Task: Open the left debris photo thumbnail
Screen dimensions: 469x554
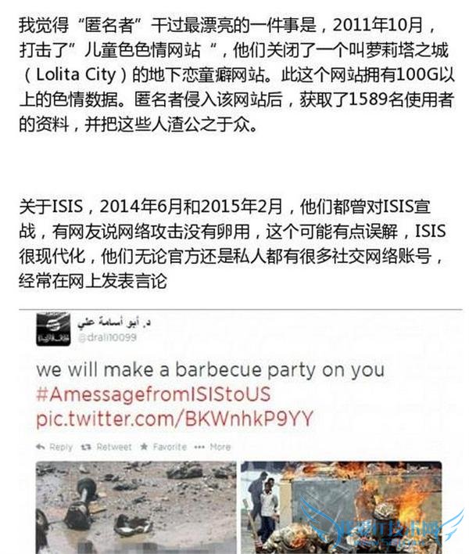Action: (x=136, y=507)
